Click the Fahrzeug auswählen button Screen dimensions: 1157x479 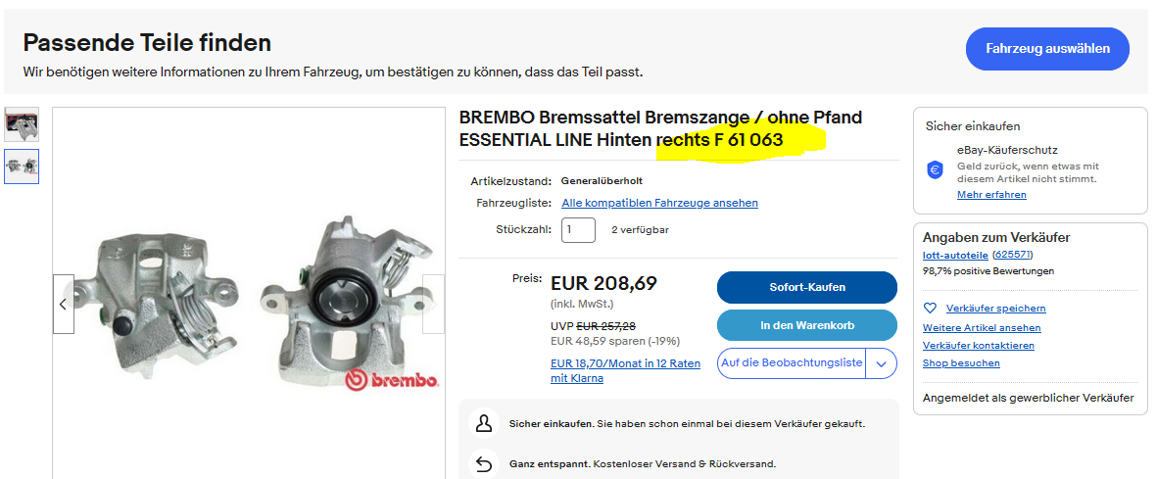pyautogui.click(x=1047, y=49)
